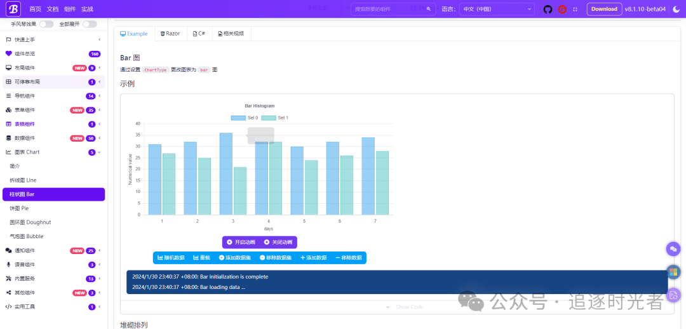686x329 pixels.
Task: Toggle Set 0 legend visibility
Action: [245, 117]
